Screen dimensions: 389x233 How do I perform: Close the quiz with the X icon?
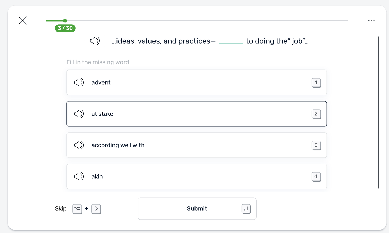coord(23,20)
